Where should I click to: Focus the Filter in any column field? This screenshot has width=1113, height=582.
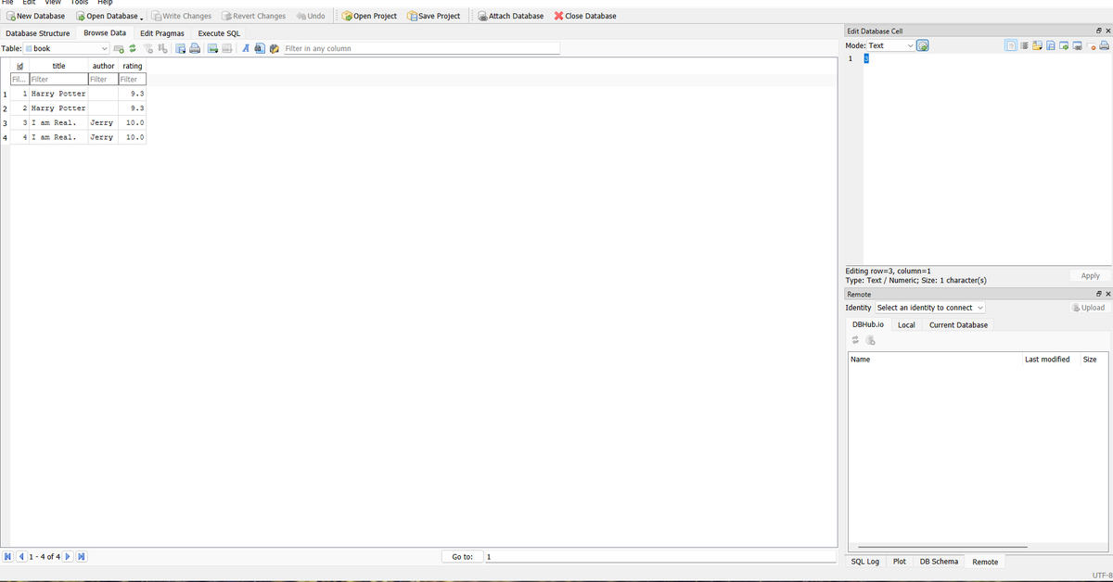421,48
